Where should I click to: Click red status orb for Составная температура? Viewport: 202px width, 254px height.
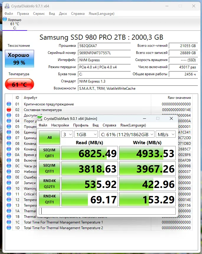coord(9,110)
